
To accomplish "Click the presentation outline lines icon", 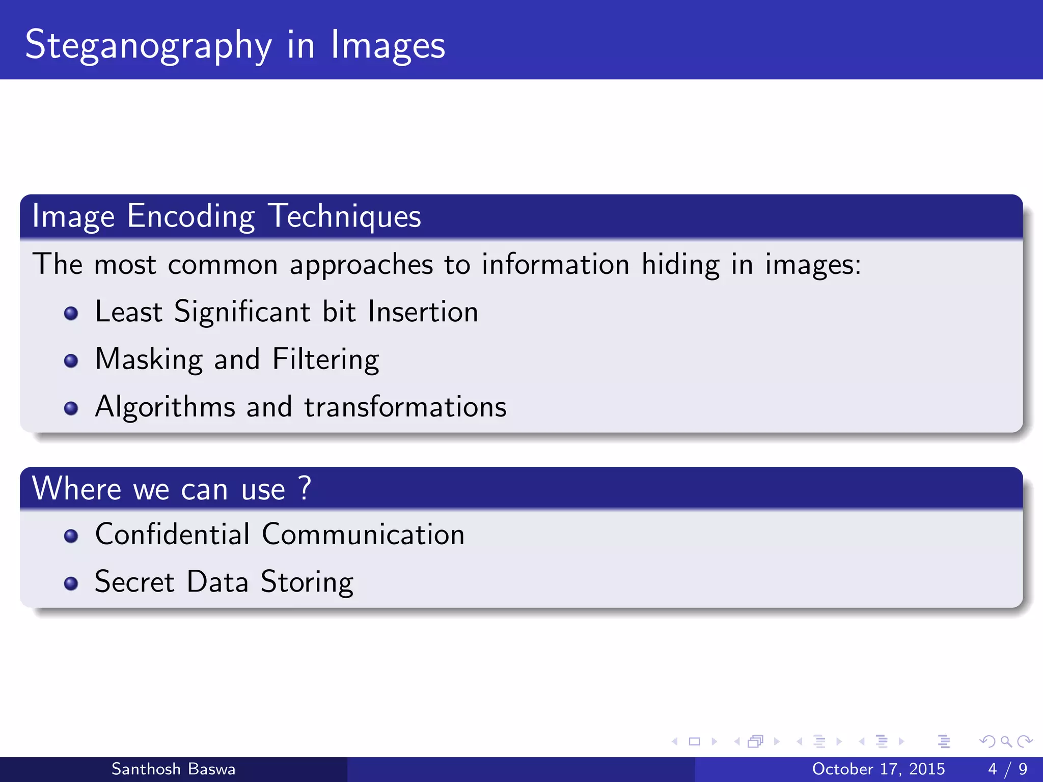I will 944,742.
